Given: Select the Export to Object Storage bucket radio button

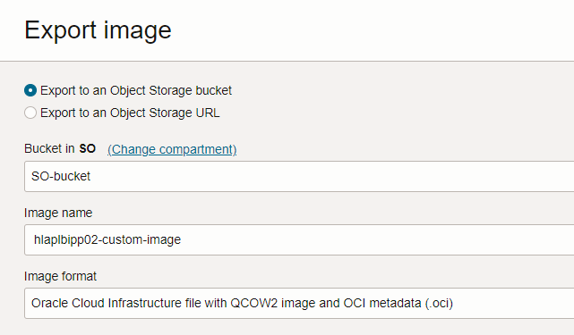Looking at the screenshot, I should [x=30, y=90].
